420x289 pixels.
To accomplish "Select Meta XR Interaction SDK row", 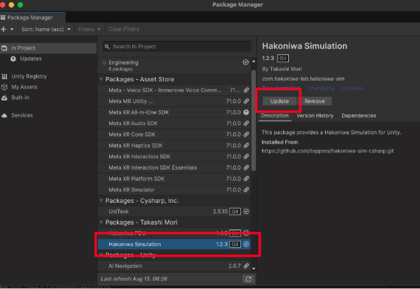I will pos(174,156).
